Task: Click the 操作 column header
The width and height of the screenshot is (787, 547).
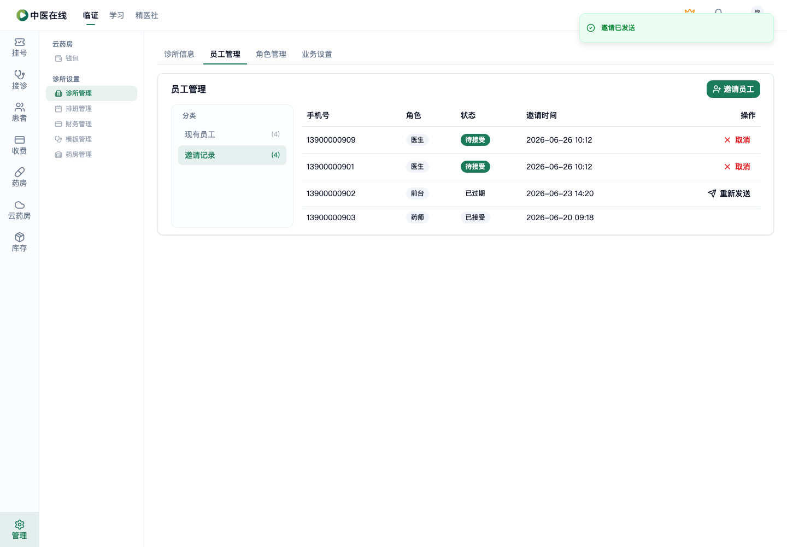Action: click(x=748, y=115)
